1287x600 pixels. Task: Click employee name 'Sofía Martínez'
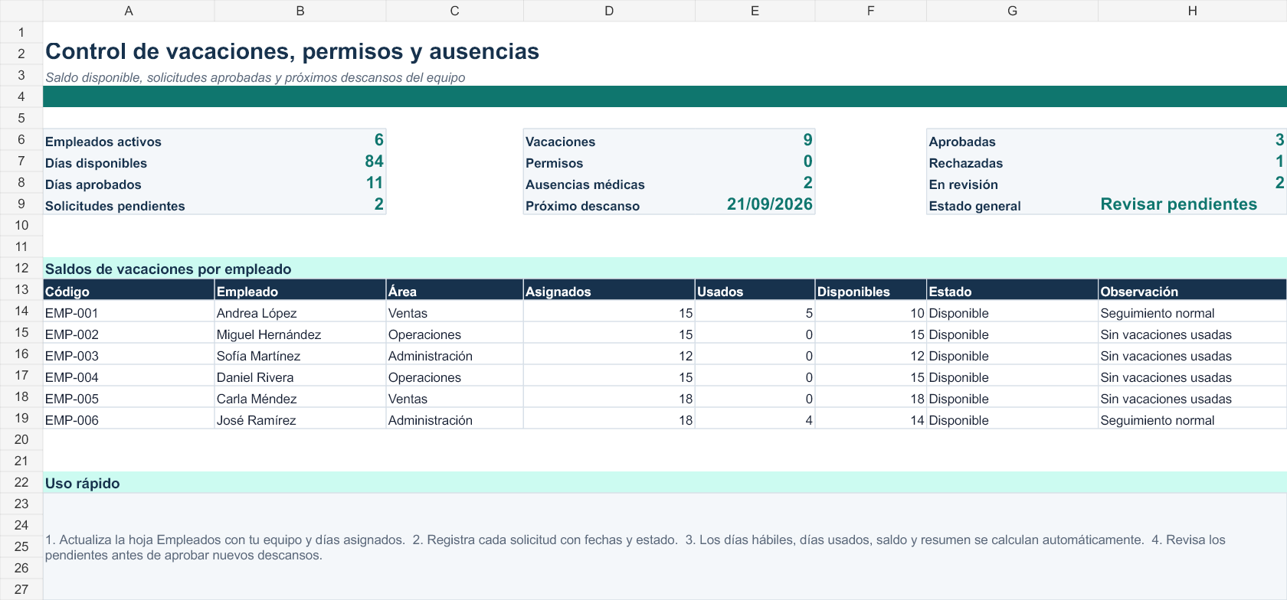[258, 356]
